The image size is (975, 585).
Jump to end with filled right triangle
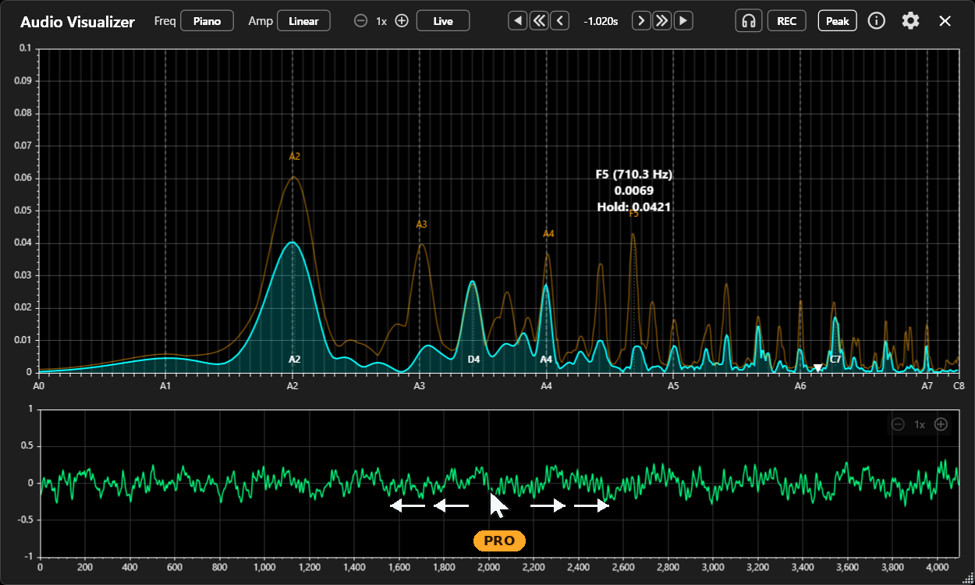click(683, 21)
